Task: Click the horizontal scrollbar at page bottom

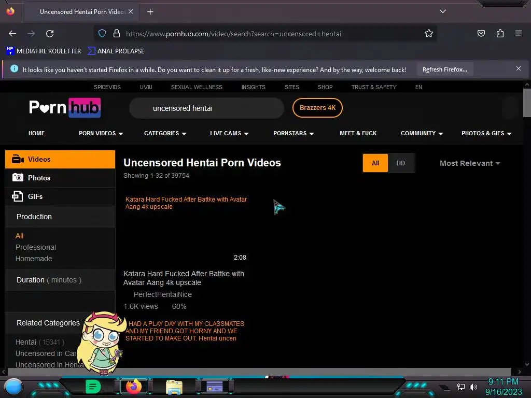Action: 259,372
